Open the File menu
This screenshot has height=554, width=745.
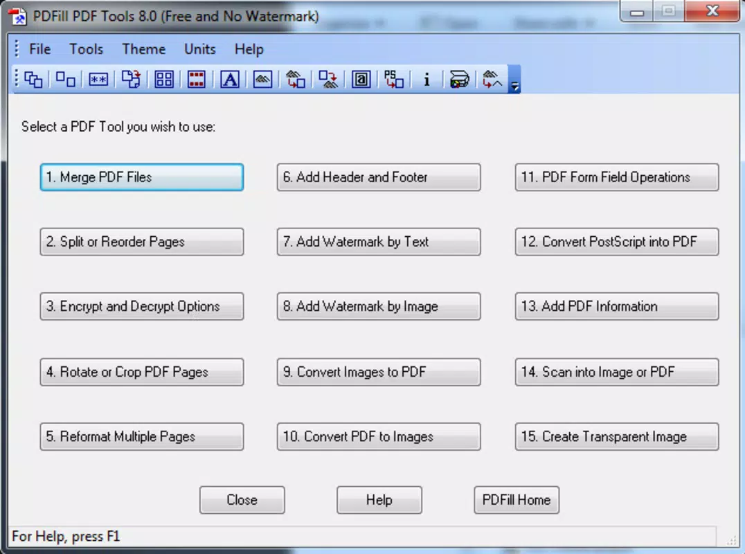coord(40,49)
